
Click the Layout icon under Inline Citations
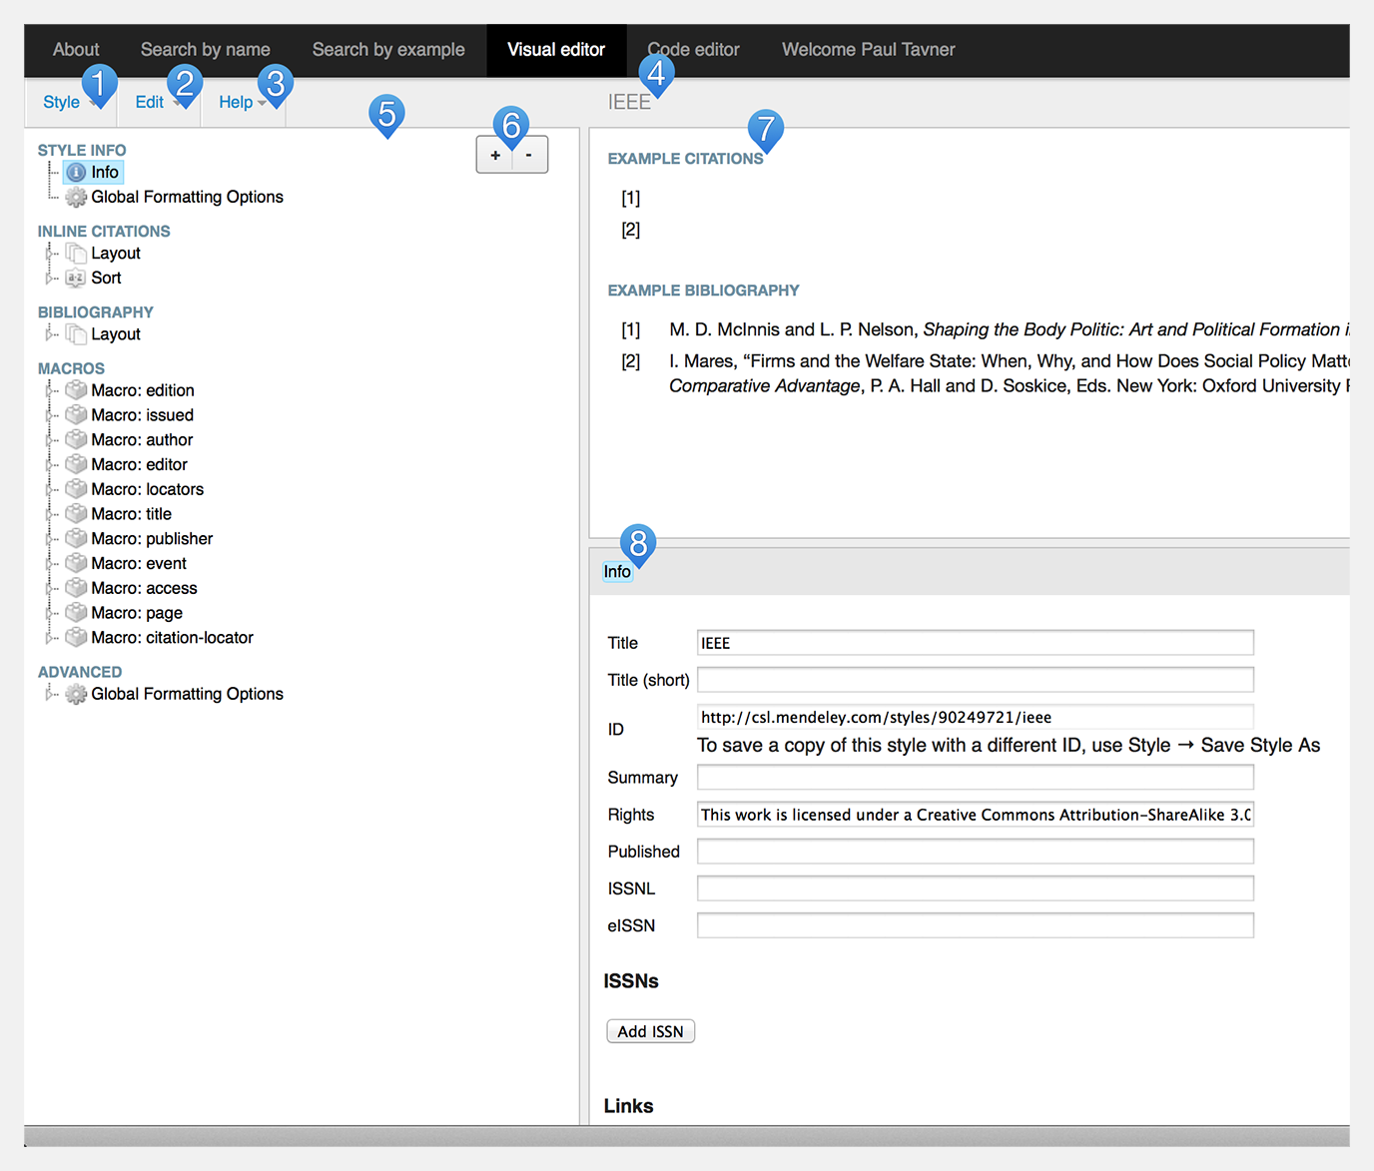[x=76, y=253]
